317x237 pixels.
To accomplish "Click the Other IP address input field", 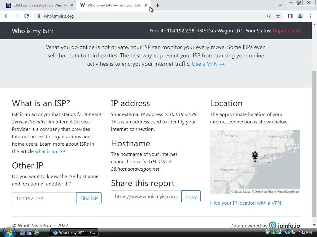I will pyautogui.click(x=44, y=198).
